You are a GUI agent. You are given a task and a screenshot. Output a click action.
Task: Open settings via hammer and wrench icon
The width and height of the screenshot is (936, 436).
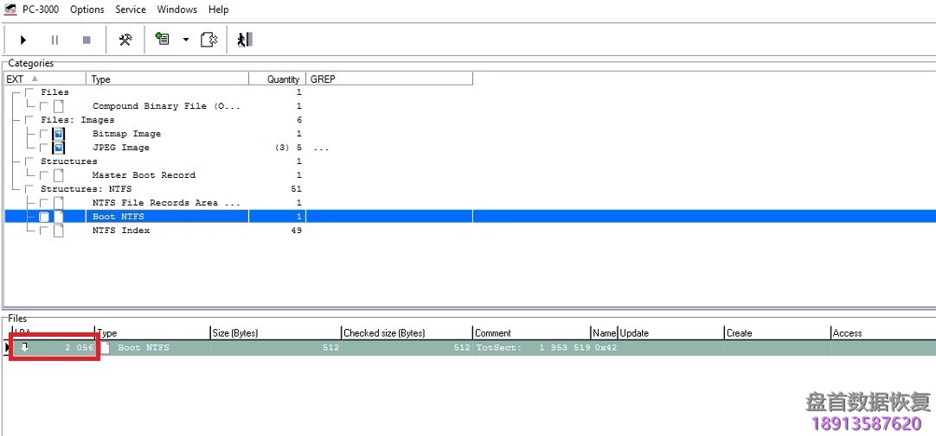[x=125, y=40]
